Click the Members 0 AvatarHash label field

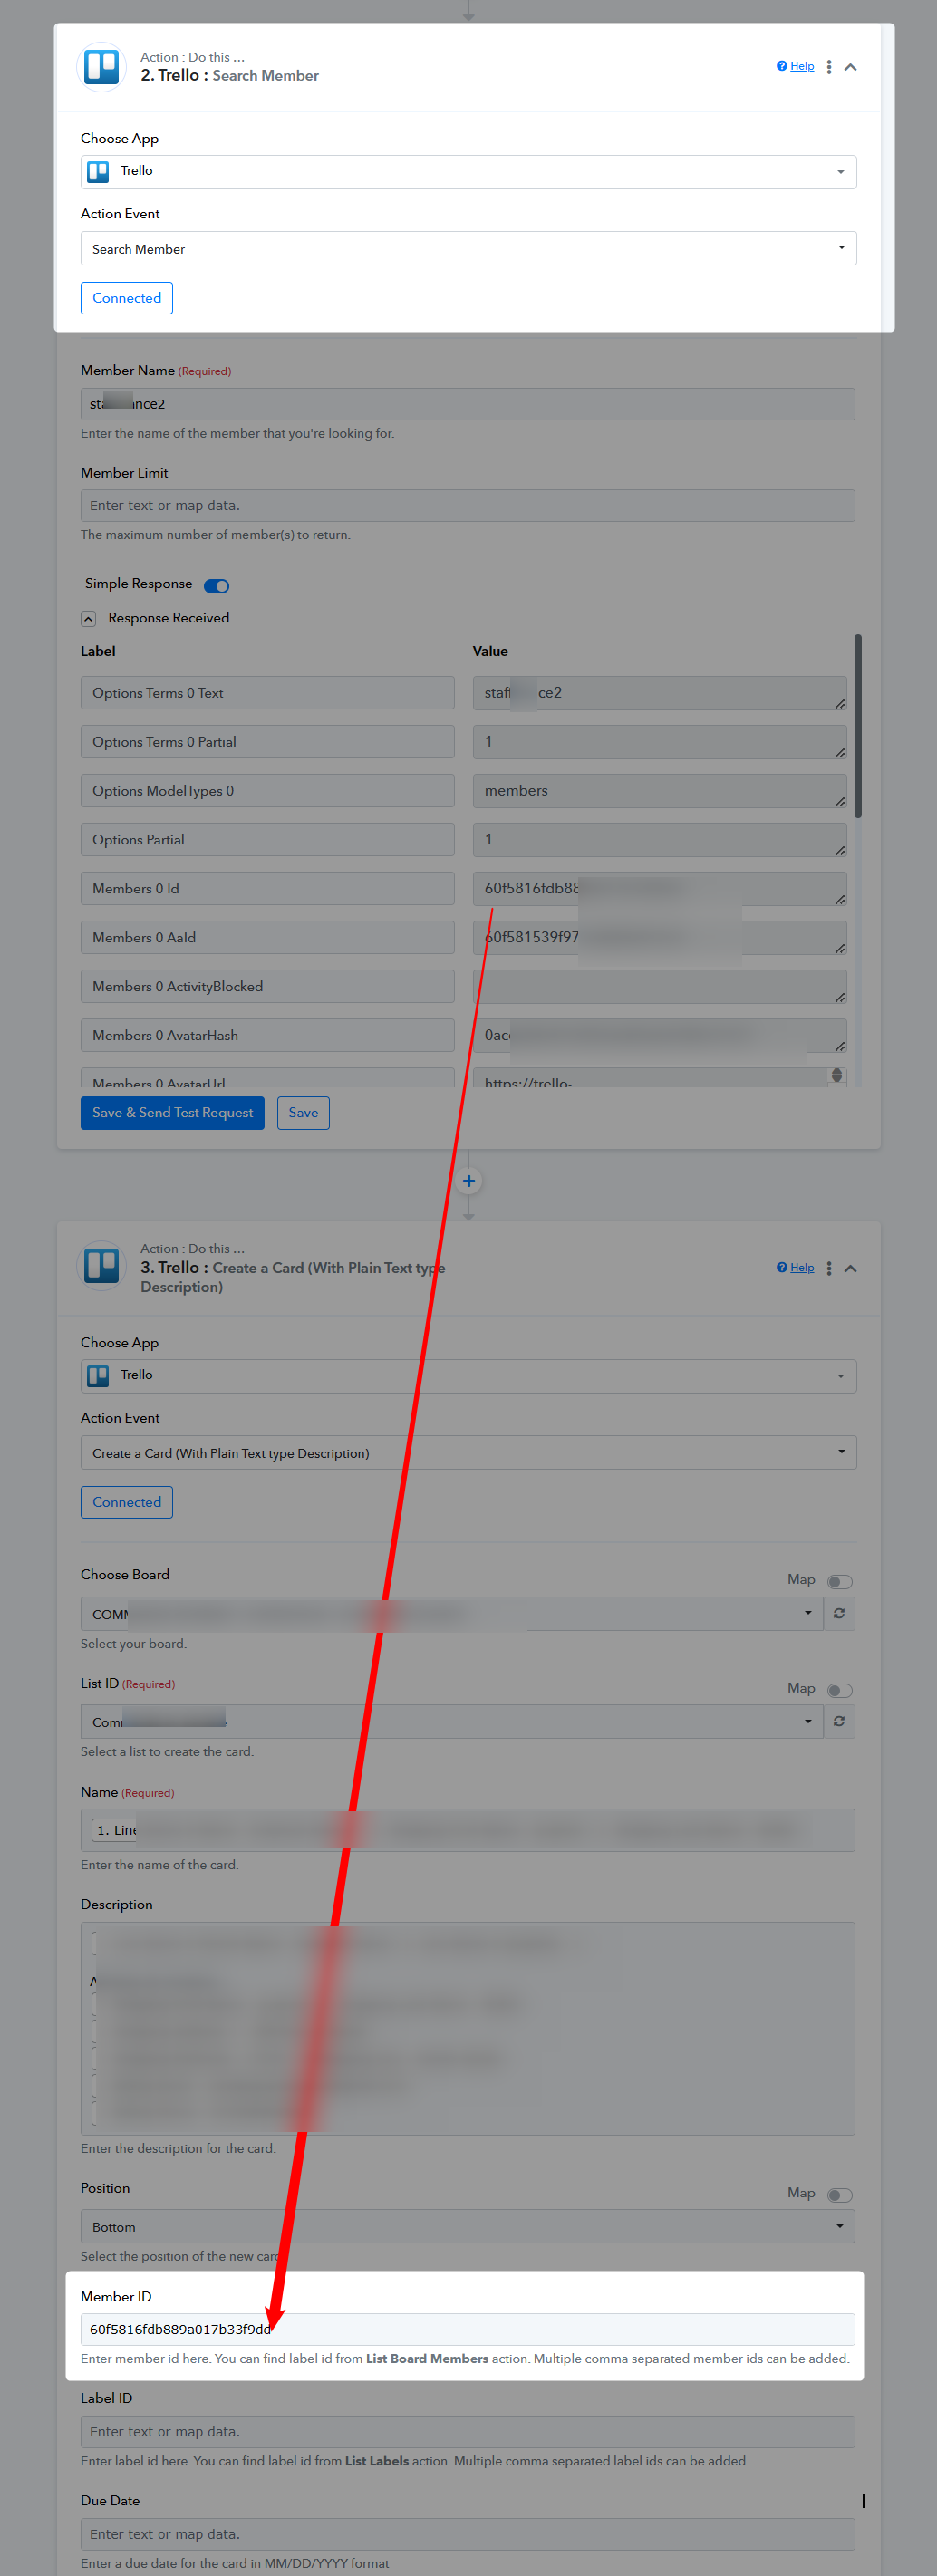[x=268, y=1035]
